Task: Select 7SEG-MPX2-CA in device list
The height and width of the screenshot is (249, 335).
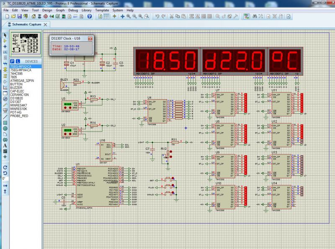Action: 26,67
